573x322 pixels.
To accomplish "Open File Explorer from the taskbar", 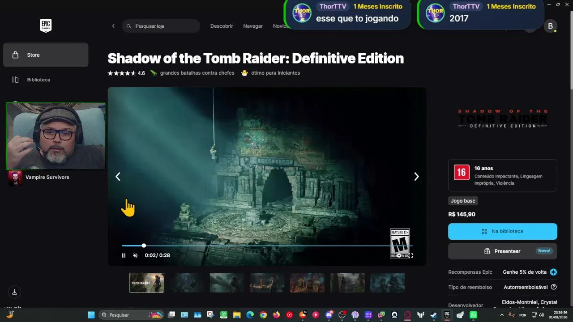I will click(237, 315).
